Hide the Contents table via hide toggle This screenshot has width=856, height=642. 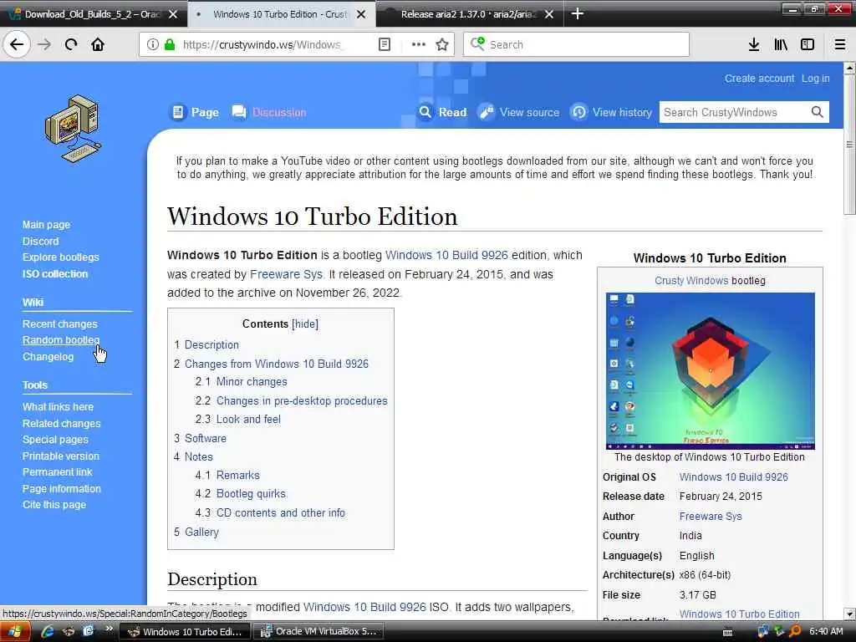pos(304,324)
